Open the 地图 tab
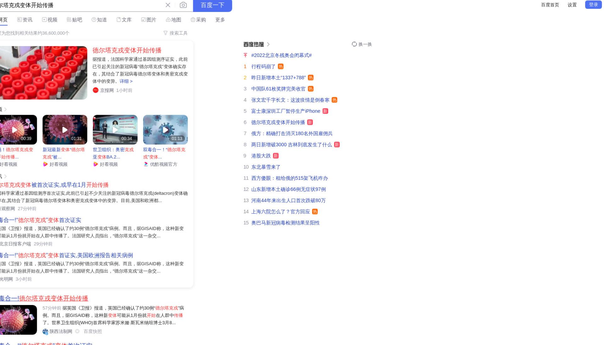The width and height of the screenshot is (604, 345). pos(174,20)
